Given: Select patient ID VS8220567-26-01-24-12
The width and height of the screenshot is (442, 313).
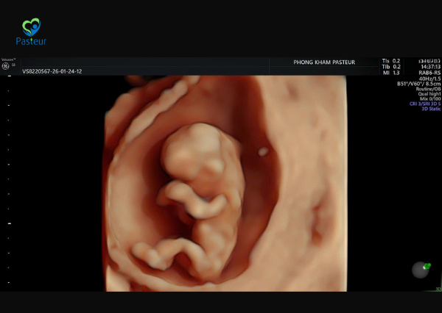Looking at the screenshot, I should (x=52, y=72).
